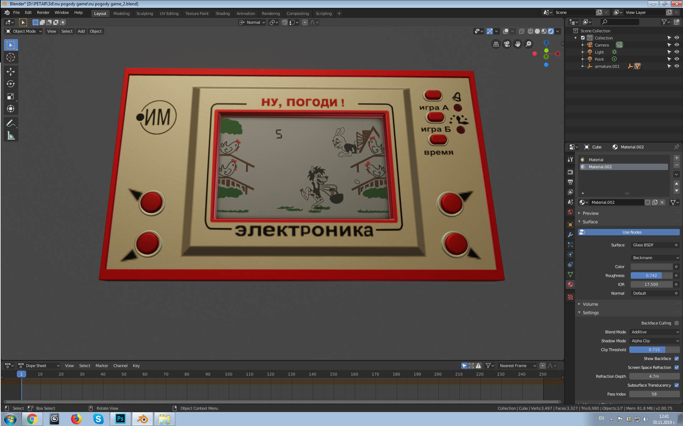Open the Nearest Frame snapping dropdown

click(x=517, y=366)
